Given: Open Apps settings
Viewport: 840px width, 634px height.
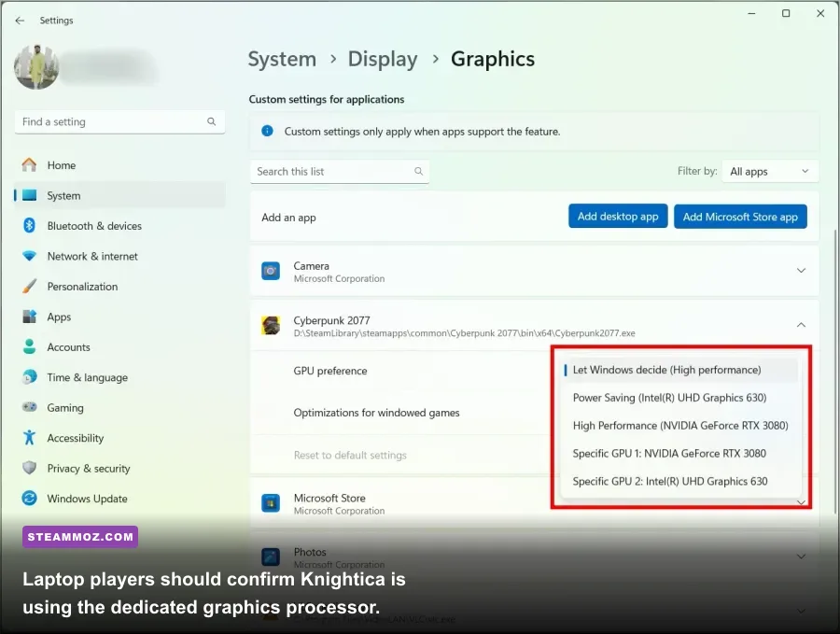Looking at the screenshot, I should [119, 317].
